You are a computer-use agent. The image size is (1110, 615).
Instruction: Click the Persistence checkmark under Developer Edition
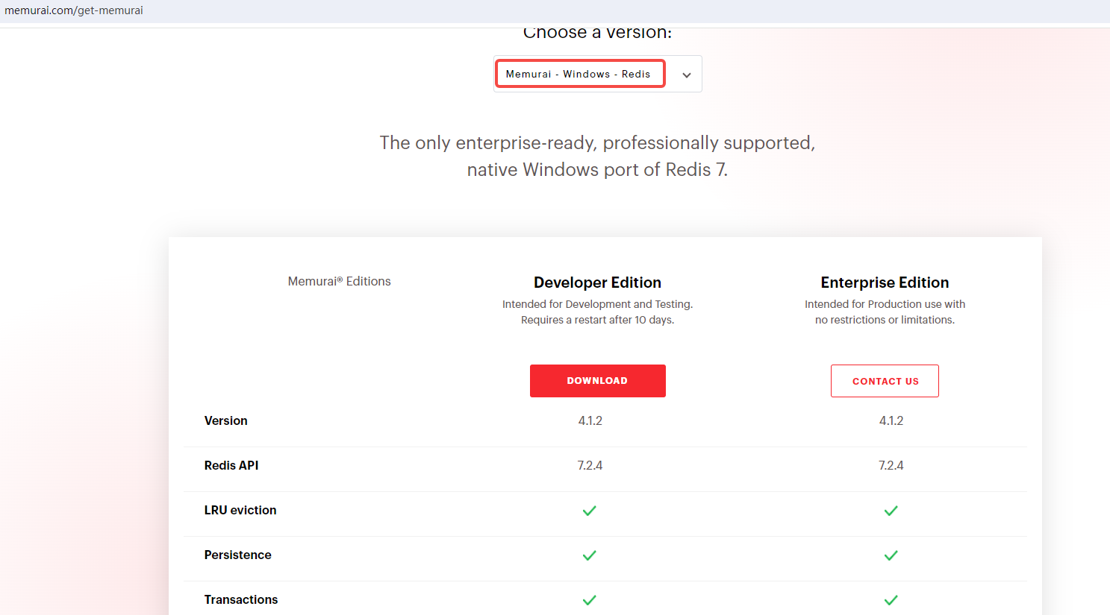click(589, 555)
